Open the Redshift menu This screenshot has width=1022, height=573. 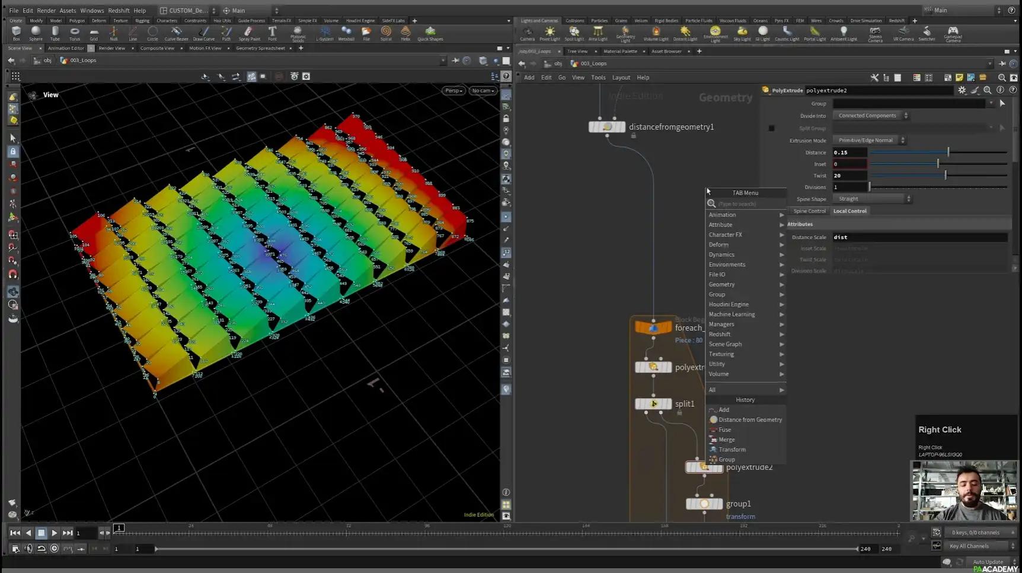click(x=119, y=10)
